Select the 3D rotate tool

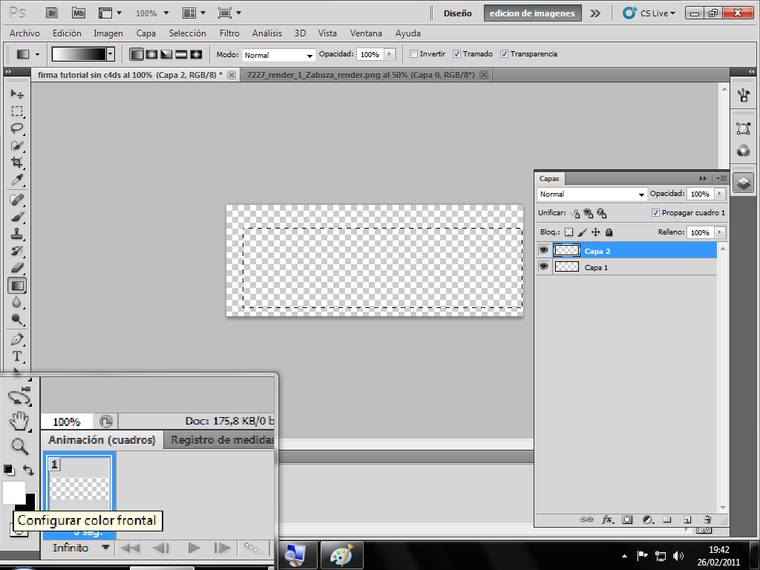pos(19,396)
